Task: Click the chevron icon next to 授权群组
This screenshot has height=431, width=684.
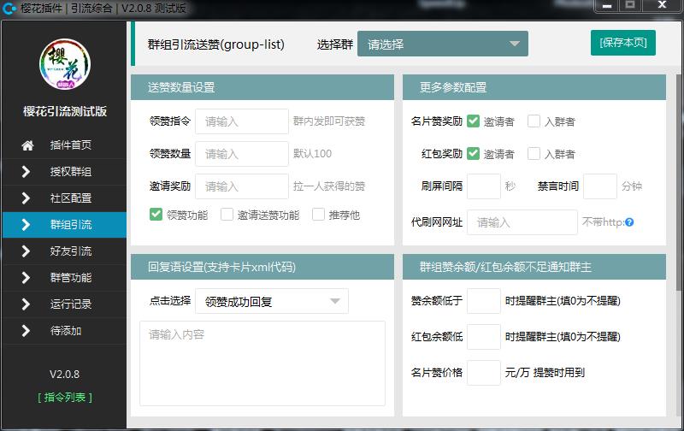Action: [26, 172]
